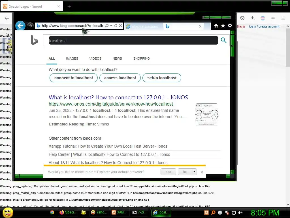
Task: Switch to IMAGES results tab
Action: pos(72,58)
